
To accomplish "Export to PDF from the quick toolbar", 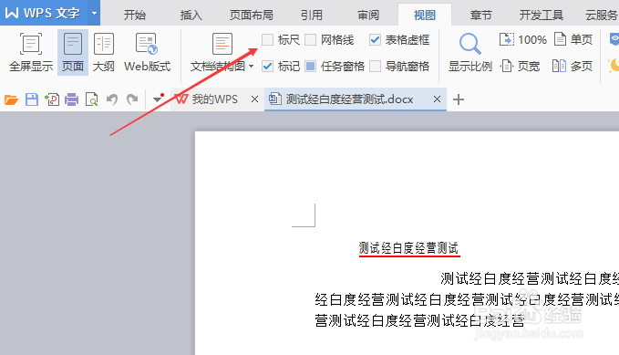I will coord(52,99).
